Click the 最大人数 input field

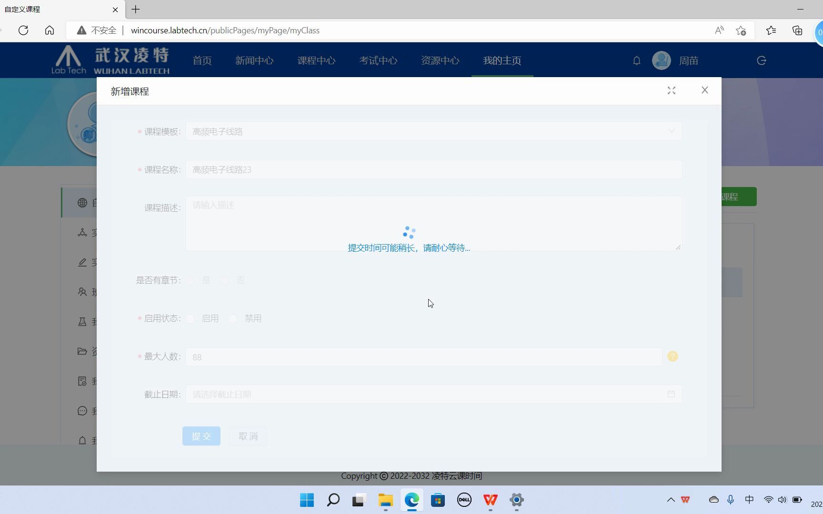coord(423,357)
